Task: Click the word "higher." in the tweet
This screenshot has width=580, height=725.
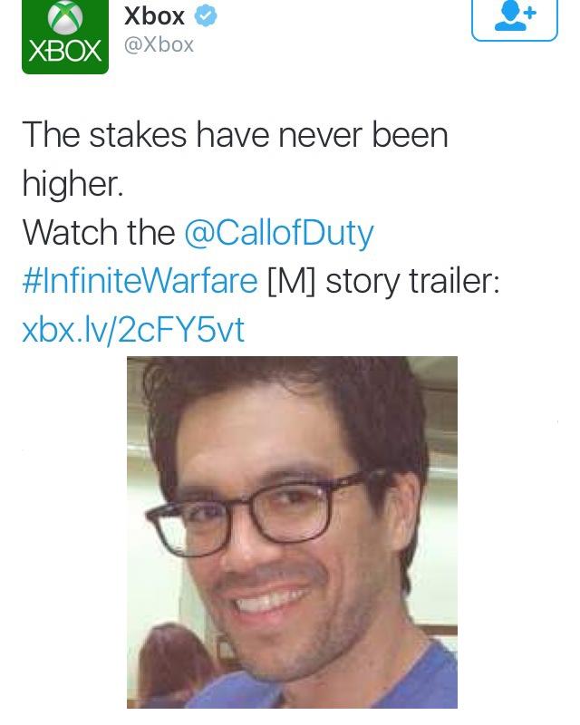Action: 73,184
